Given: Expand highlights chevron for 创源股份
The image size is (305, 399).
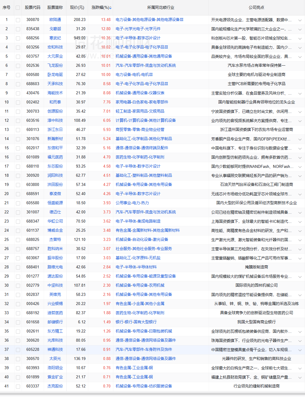Looking at the screenshot, I should click(x=300, y=112).
